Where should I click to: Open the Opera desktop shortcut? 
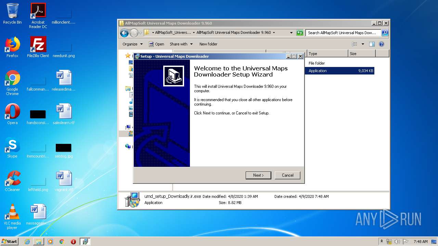click(12, 114)
